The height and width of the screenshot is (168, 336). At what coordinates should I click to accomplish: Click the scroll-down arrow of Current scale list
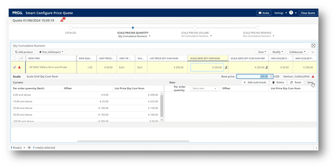coord(162,120)
